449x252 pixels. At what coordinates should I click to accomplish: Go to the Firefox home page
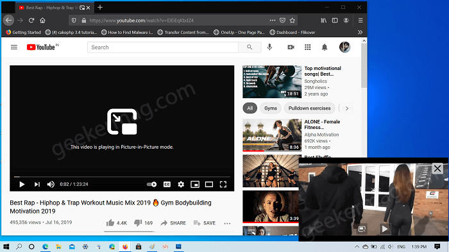point(43,21)
